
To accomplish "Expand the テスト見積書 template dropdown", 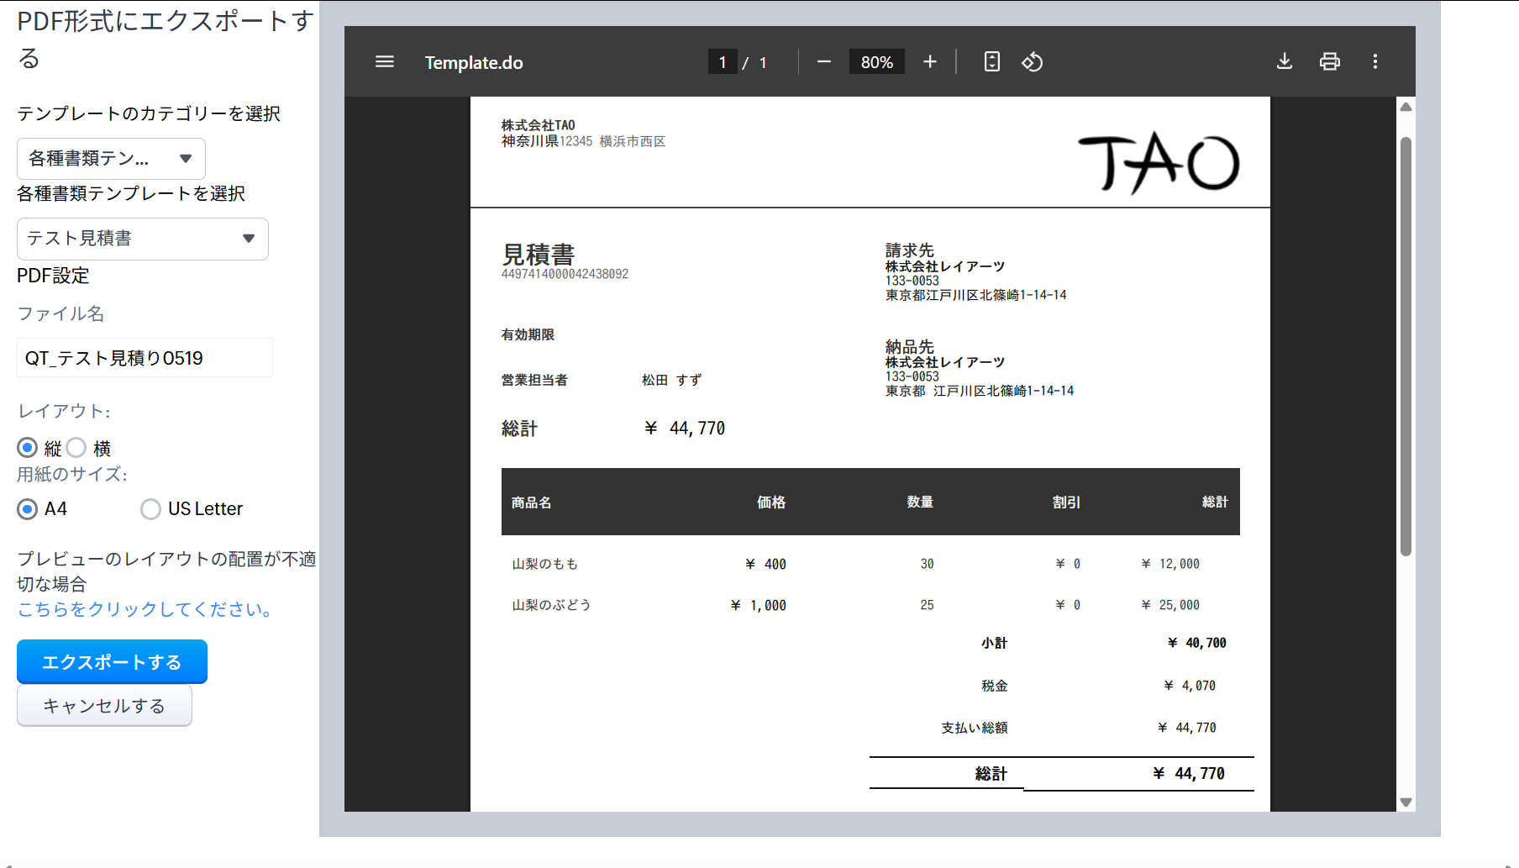I will [x=143, y=239].
